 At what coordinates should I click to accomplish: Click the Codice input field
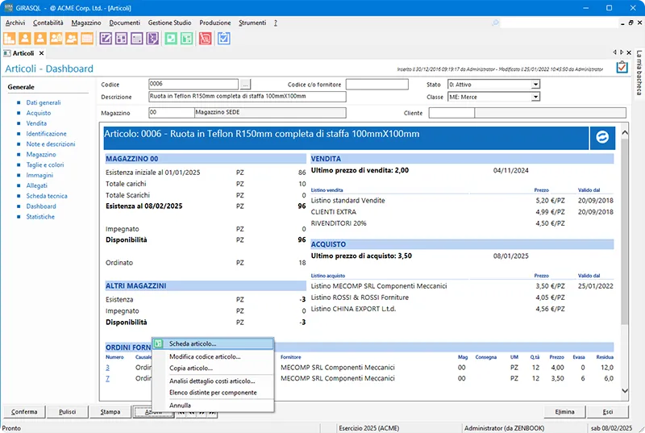(193, 84)
